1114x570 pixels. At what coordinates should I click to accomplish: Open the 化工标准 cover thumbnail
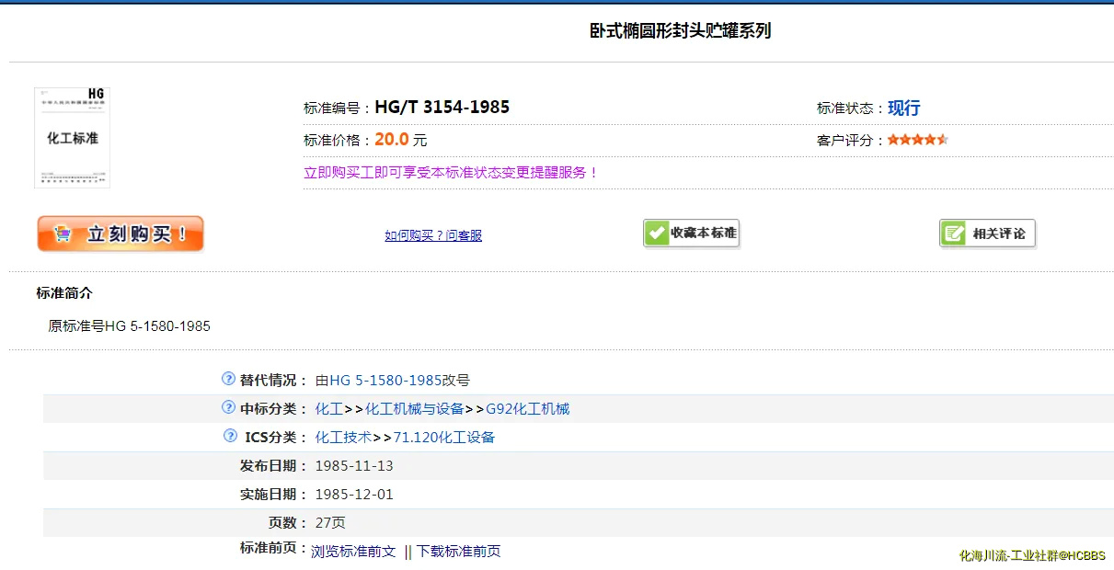pyautogui.click(x=72, y=138)
